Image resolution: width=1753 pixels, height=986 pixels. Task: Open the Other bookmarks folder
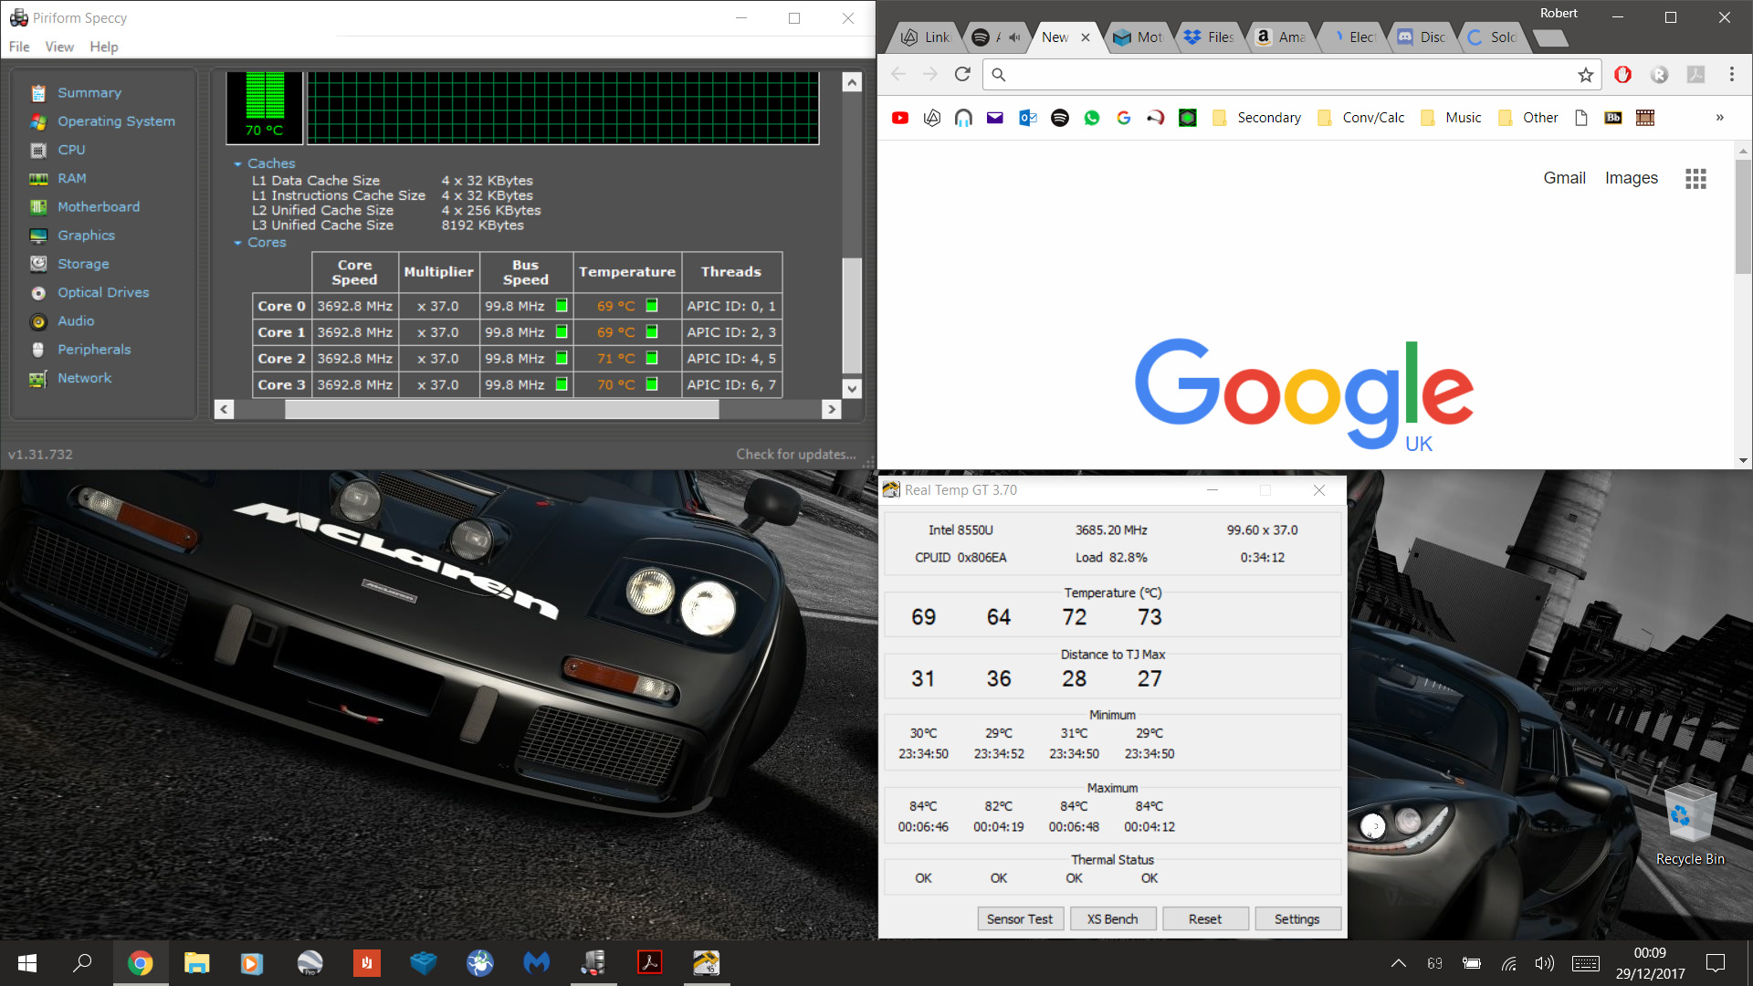point(1529,118)
